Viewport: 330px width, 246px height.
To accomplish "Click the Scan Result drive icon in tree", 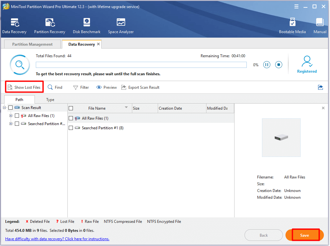I will point(17,107).
